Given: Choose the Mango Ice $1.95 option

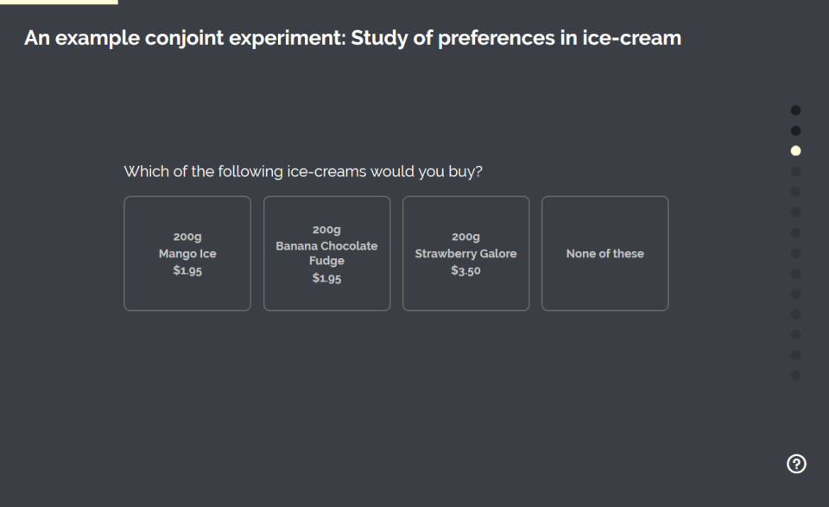Looking at the screenshot, I should click(187, 253).
